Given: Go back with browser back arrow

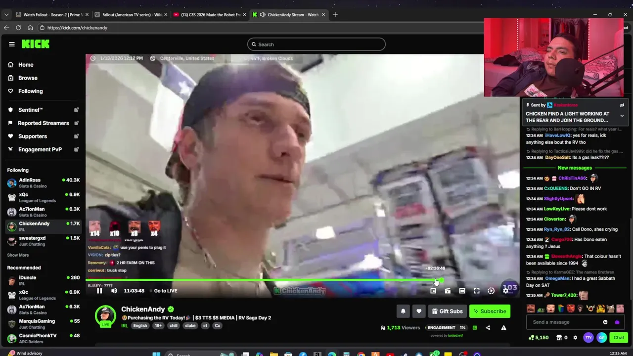Looking at the screenshot, I should [x=6, y=28].
